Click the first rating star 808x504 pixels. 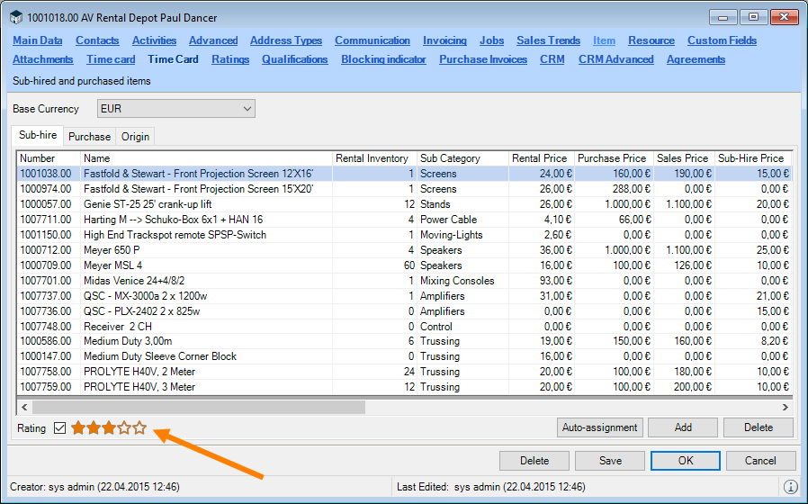[78, 428]
